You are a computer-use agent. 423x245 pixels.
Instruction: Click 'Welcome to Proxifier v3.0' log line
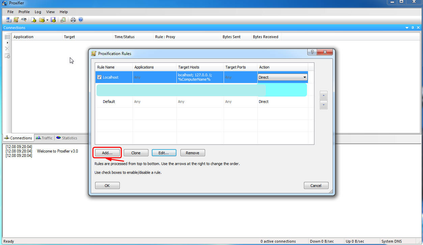pos(57,151)
